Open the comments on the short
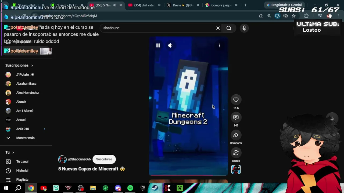Screen dimensions: 344x193 click(x=236, y=117)
